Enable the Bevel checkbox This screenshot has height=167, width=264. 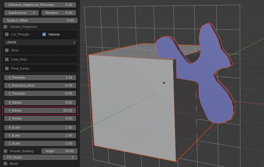(5, 164)
